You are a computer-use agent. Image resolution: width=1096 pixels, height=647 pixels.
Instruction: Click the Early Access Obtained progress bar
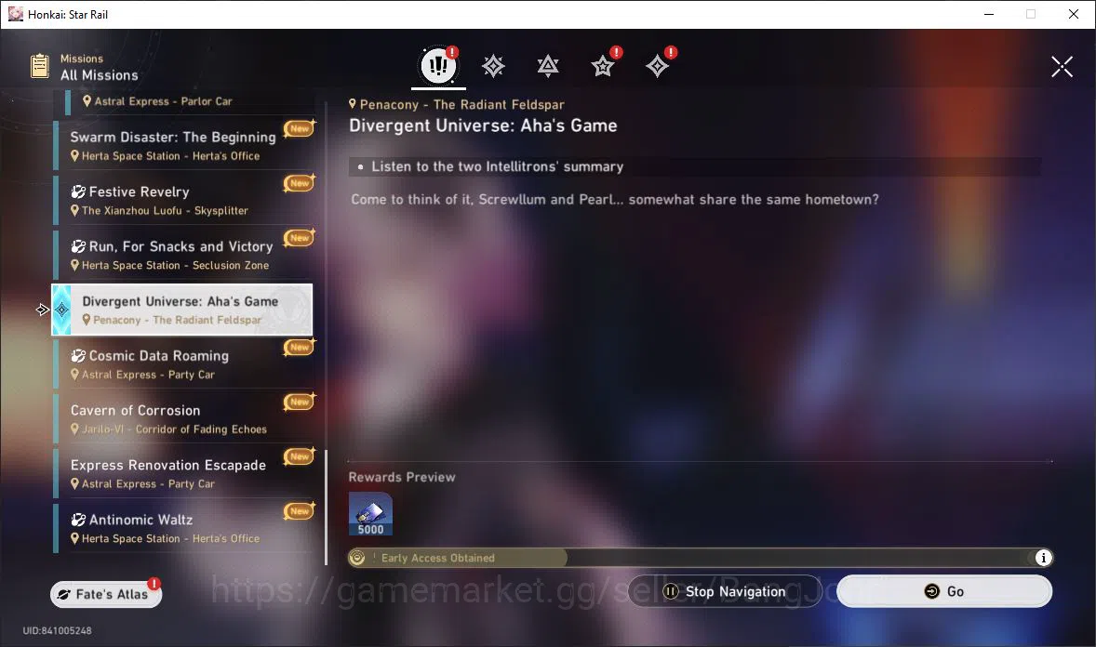(x=701, y=558)
